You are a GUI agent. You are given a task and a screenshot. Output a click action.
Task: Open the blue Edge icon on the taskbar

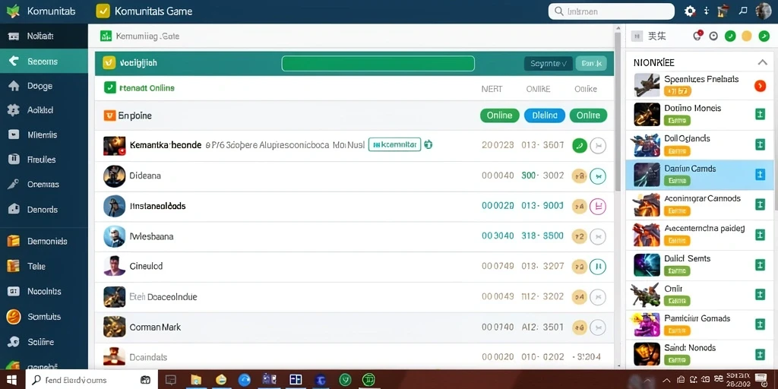244,380
